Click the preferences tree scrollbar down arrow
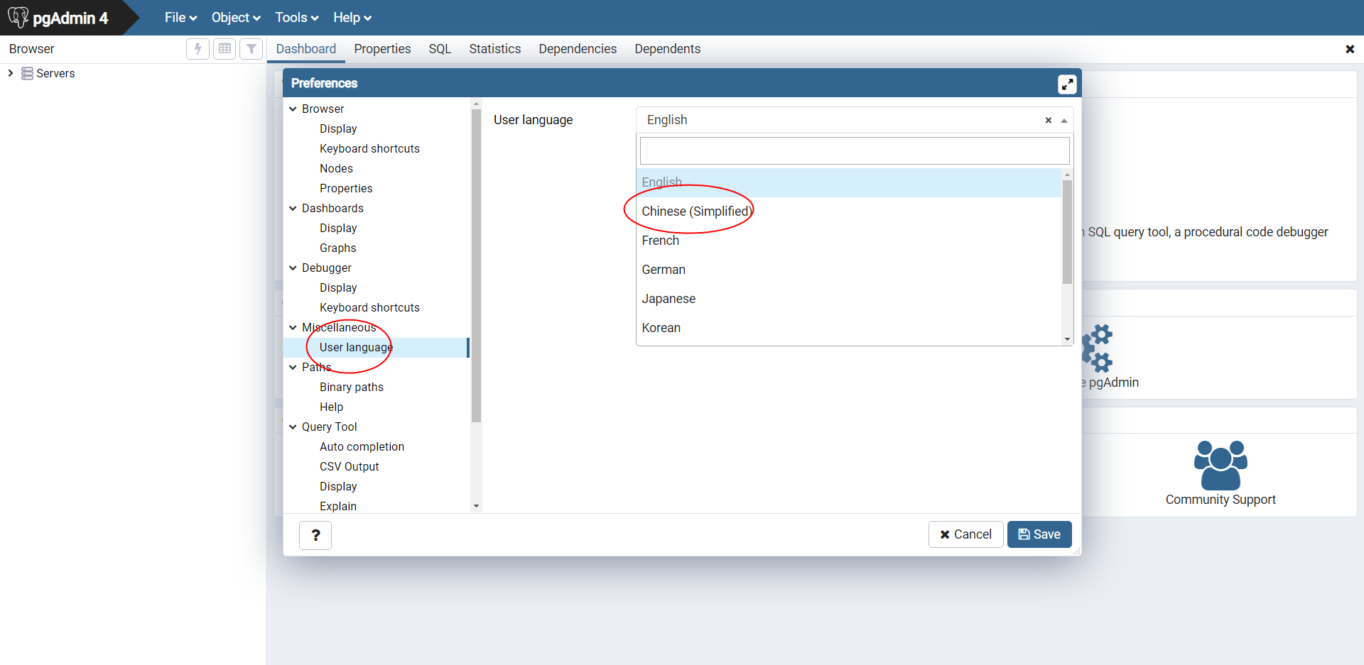The image size is (1364, 665). pyautogui.click(x=476, y=506)
